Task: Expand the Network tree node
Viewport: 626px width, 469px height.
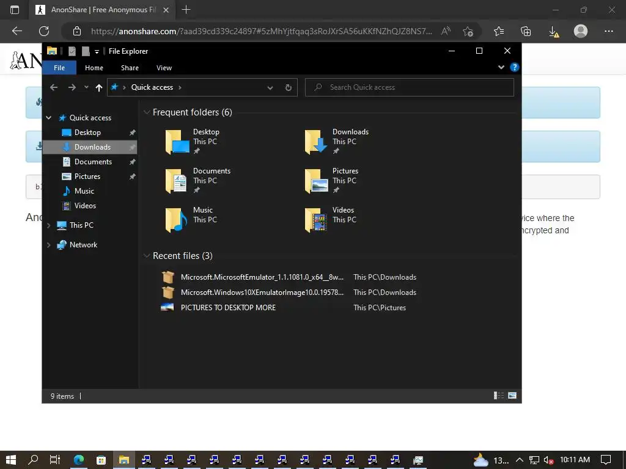Action: click(49, 245)
